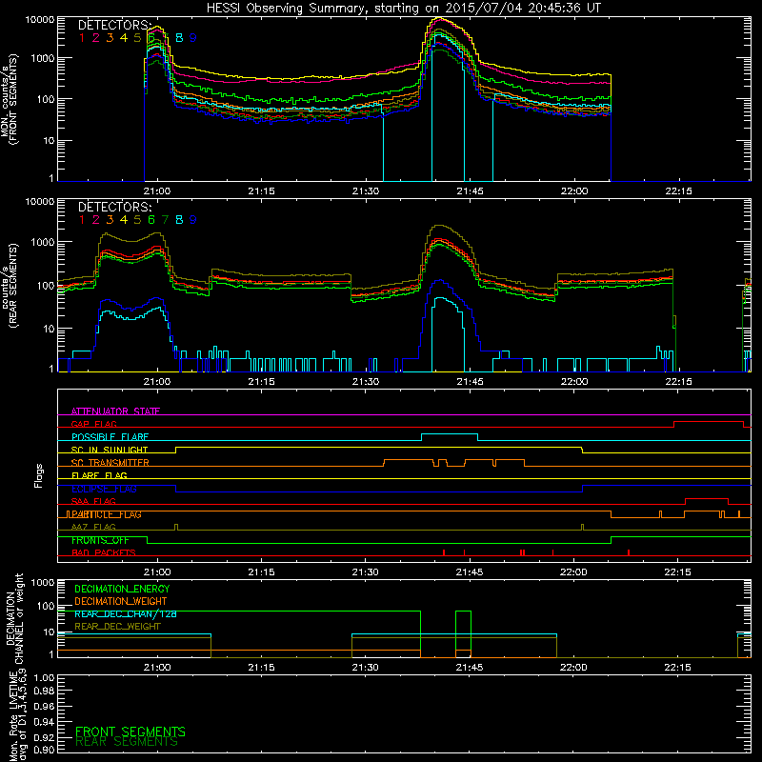Click 21:45 tick under the Flags plot

470,572
